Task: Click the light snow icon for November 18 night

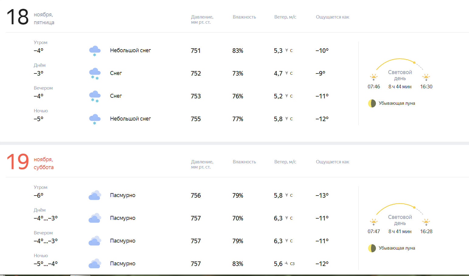Action: coord(95,119)
